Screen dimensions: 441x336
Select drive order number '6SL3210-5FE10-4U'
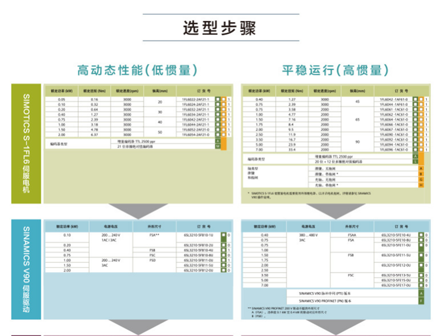click(x=396, y=235)
